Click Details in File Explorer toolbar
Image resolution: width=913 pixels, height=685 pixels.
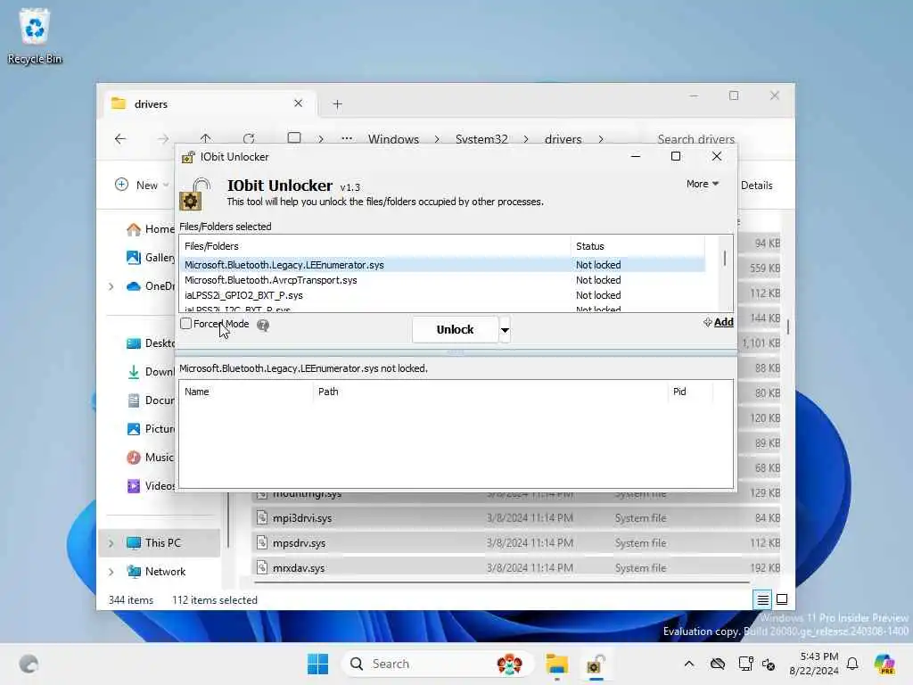[x=756, y=186]
